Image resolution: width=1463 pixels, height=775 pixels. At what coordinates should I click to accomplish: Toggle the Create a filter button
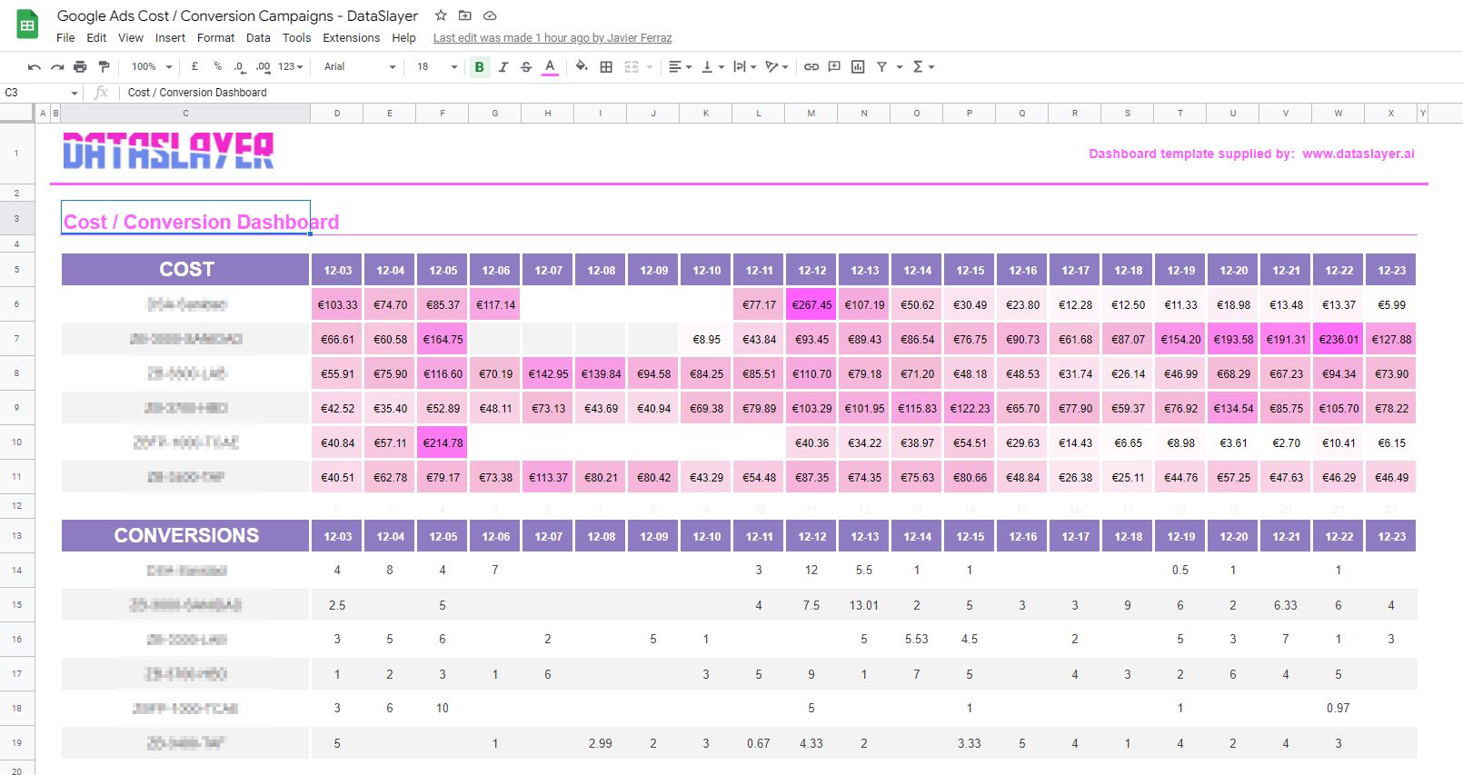coord(881,67)
